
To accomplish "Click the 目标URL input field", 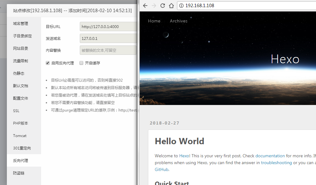I will click(x=108, y=26).
